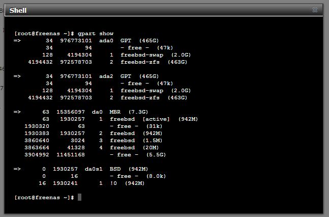Click 'freebsd-zfs' in the ada2 block
329x217 pixels.
click(x=140, y=98)
